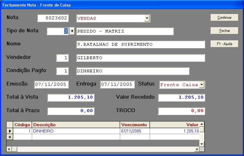
Task: Click the Valor Recebido amount field
Action: tap(181, 98)
